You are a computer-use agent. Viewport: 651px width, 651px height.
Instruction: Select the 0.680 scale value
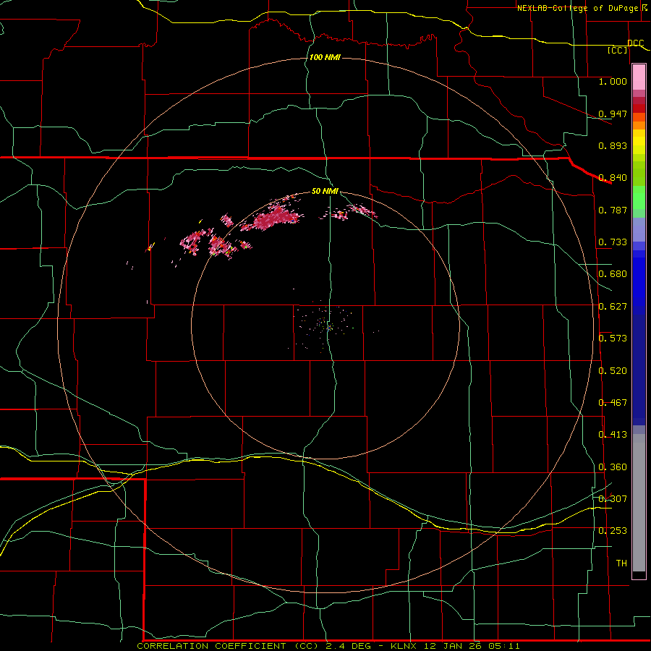tap(613, 274)
